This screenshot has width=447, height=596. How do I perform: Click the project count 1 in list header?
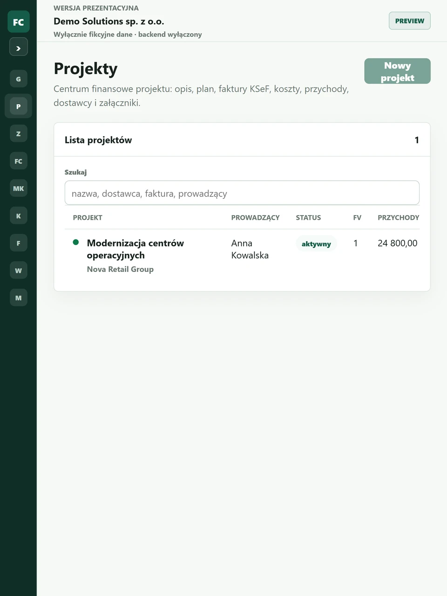tap(417, 140)
